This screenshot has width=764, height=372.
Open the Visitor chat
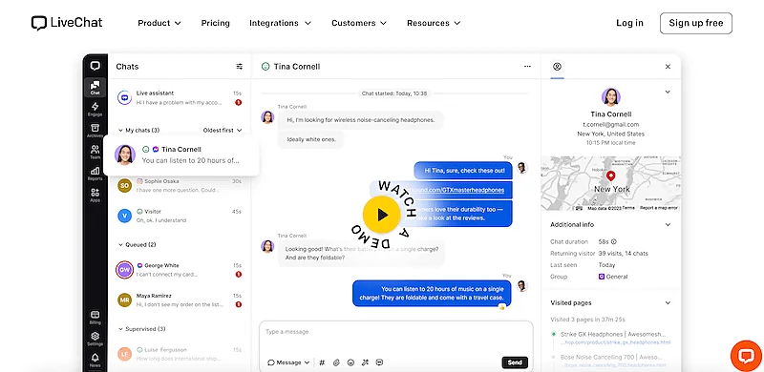pyautogui.click(x=180, y=216)
